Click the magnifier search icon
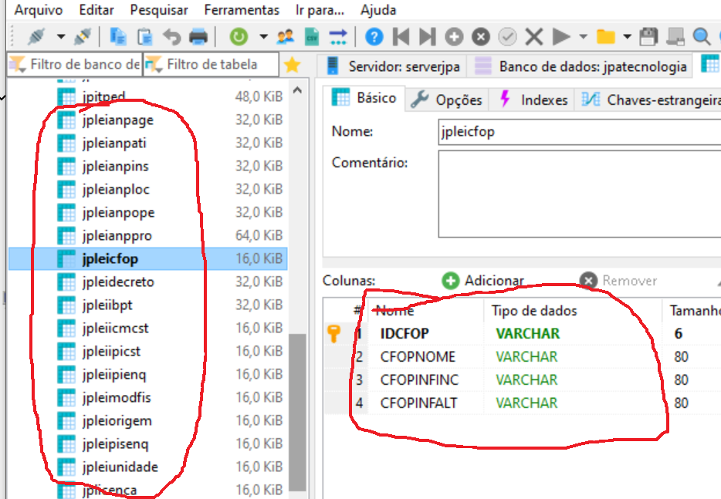 pos(701,36)
